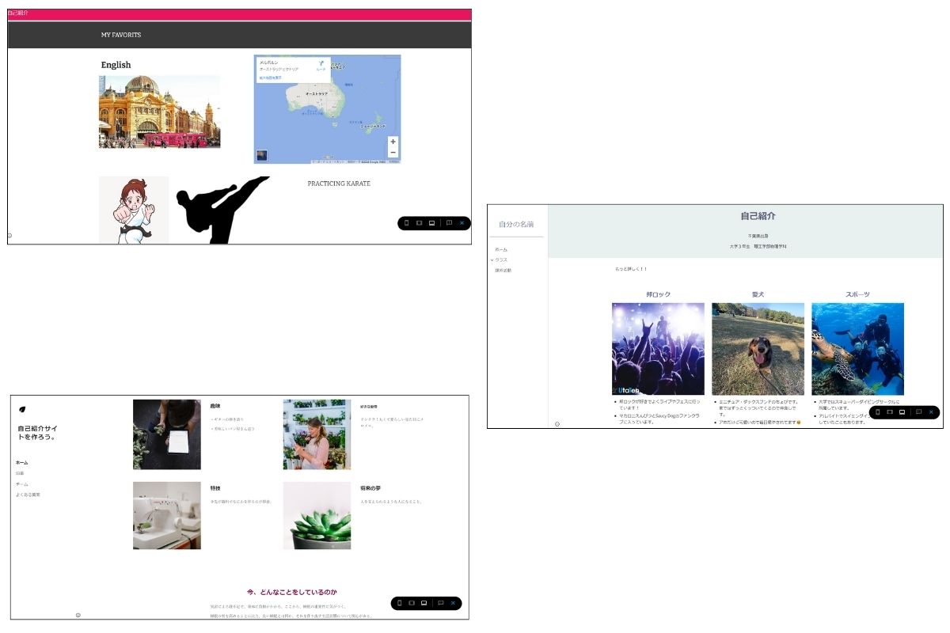Close the preview bar in the 自分の名前 site window
This screenshot has width=950, height=633.
coord(931,412)
